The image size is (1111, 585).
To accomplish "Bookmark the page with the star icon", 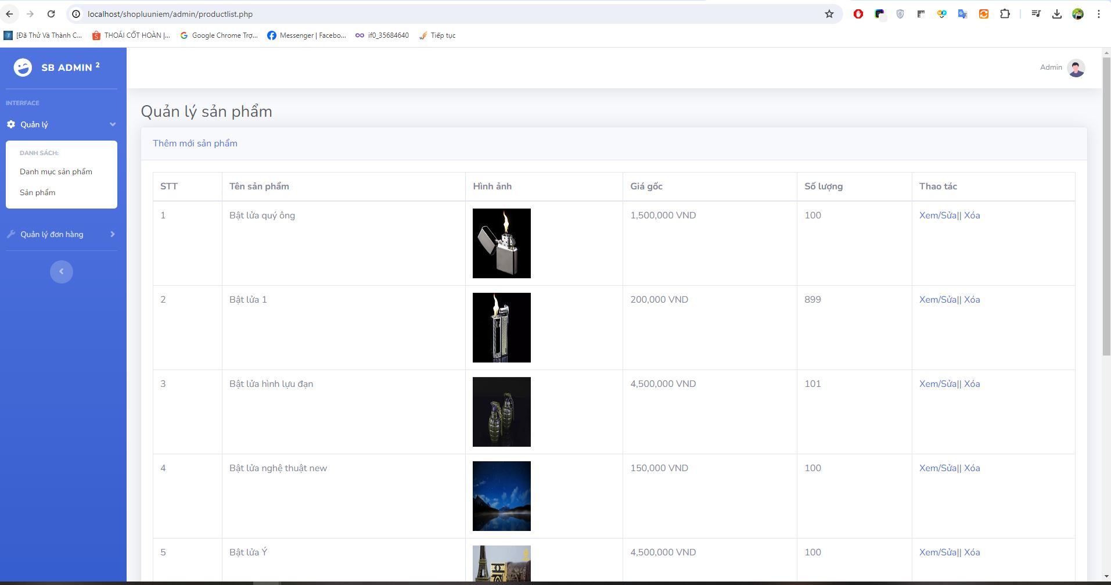I will pos(829,14).
